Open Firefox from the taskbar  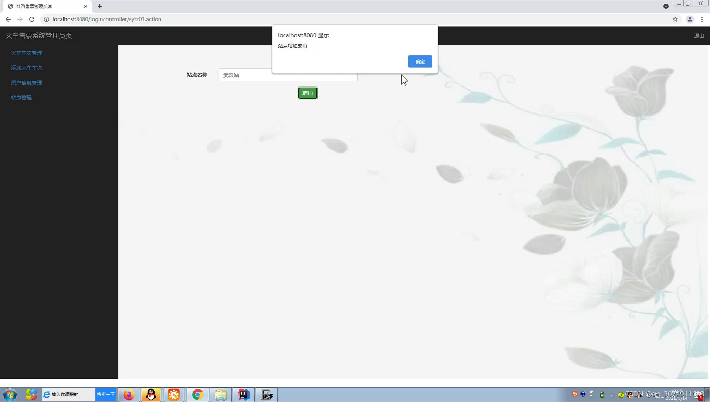[x=129, y=395]
